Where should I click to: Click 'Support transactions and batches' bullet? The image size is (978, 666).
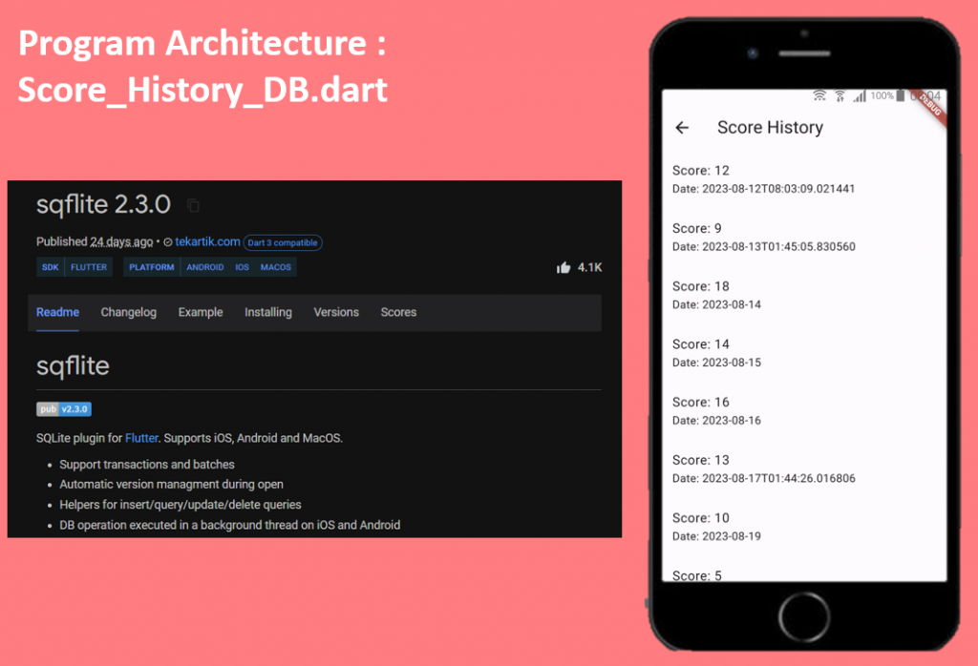(146, 464)
